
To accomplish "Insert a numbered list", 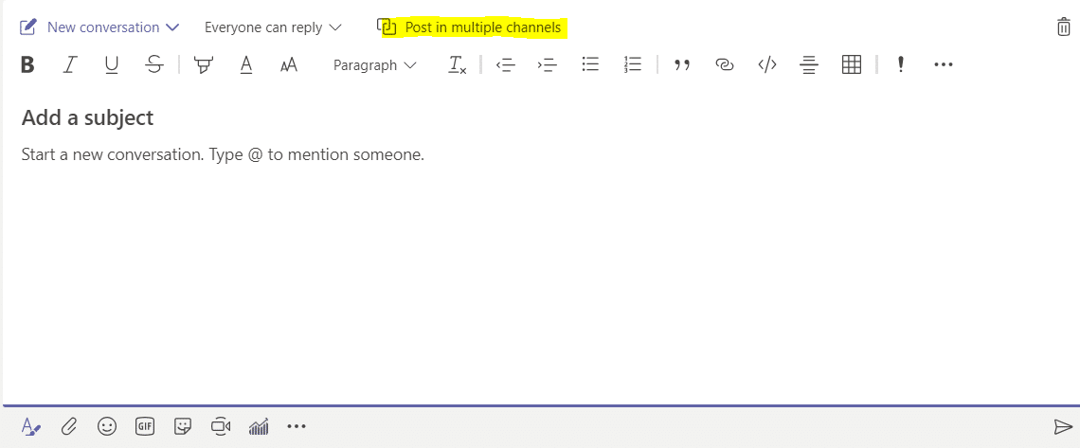I will pos(632,64).
